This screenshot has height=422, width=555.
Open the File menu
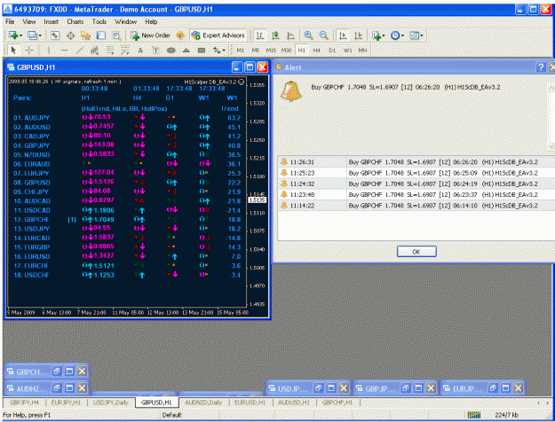(x=10, y=21)
